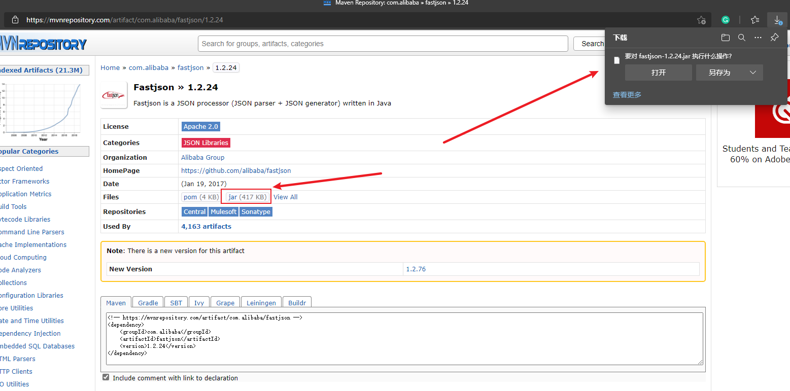Open Build Tools category
The width and height of the screenshot is (790, 391).
[x=13, y=207]
